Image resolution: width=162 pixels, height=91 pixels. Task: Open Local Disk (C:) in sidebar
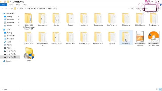tap(11, 51)
